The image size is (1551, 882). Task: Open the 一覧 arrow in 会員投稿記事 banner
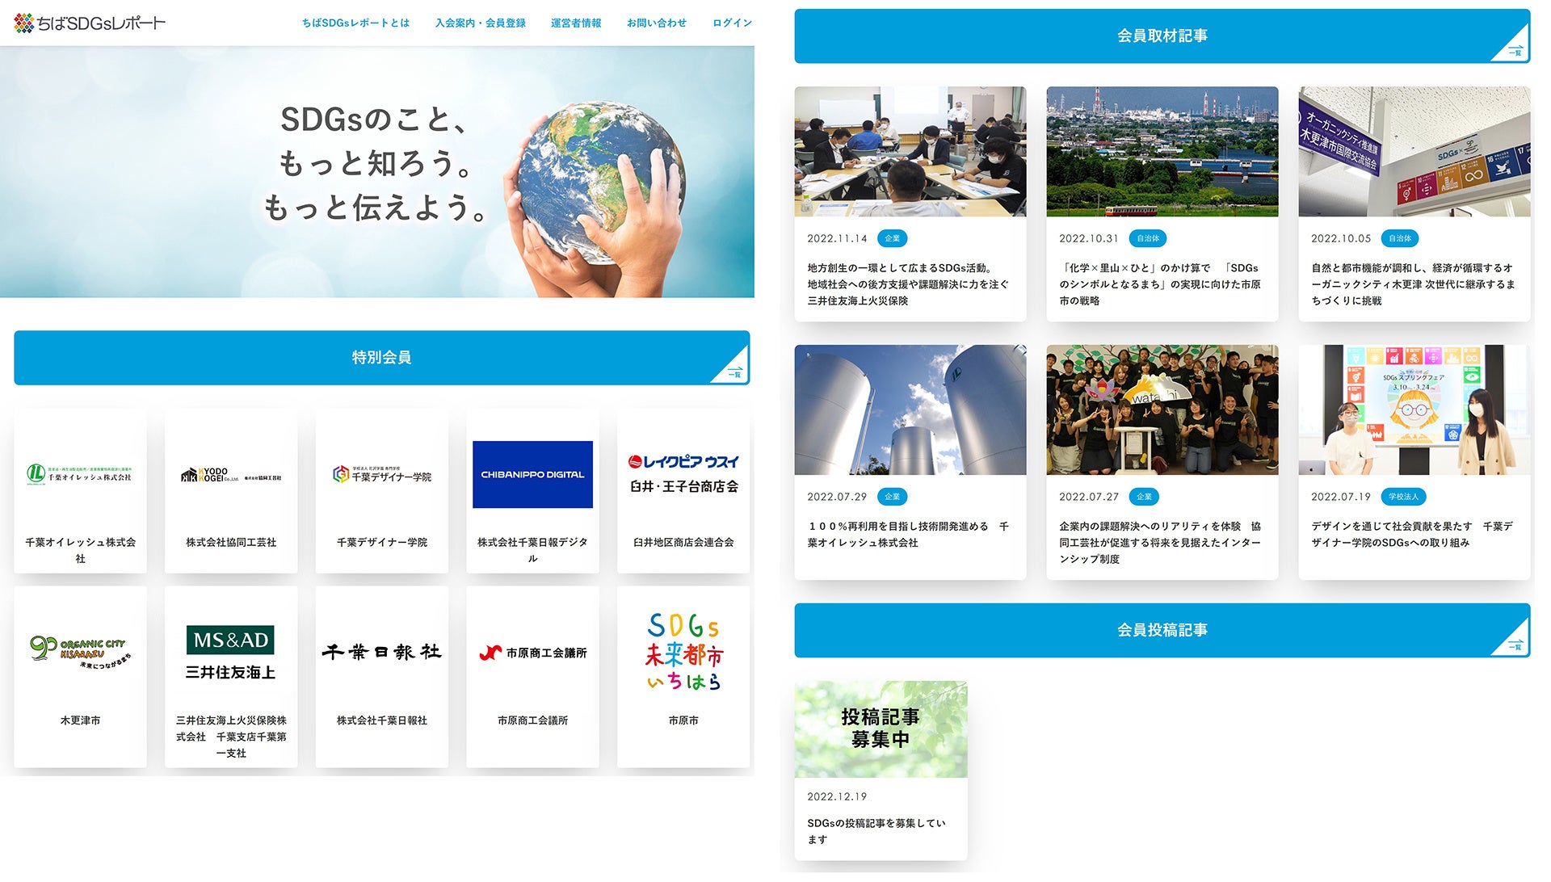pos(1515,645)
